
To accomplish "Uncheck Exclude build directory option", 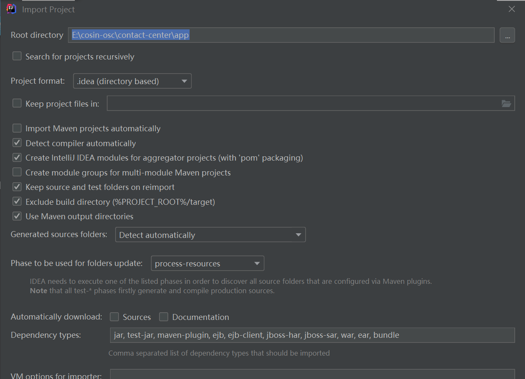I will point(17,201).
